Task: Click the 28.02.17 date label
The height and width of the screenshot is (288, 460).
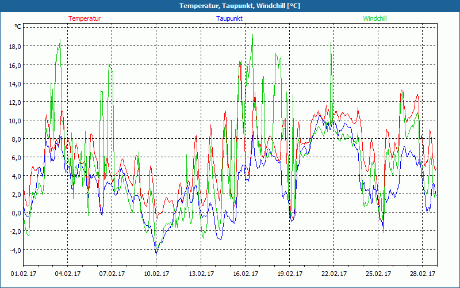Action: point(423,274)
